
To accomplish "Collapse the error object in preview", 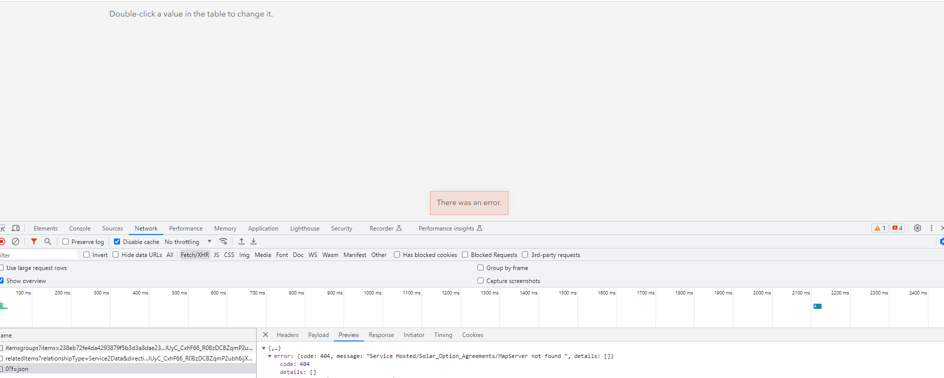I will click(270, 356).
